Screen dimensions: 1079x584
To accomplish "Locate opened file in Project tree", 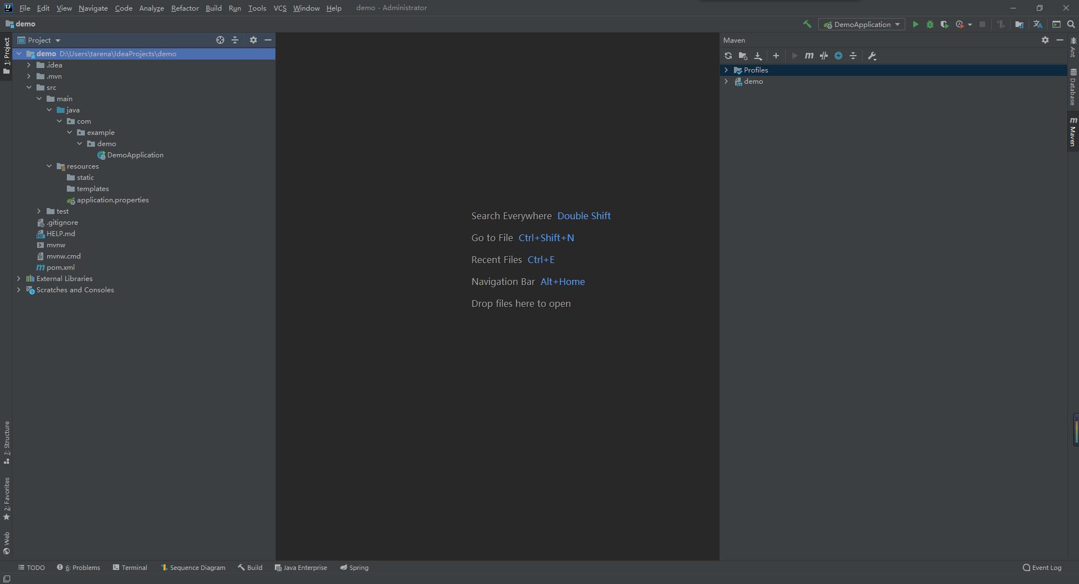I will pos(220,40).
